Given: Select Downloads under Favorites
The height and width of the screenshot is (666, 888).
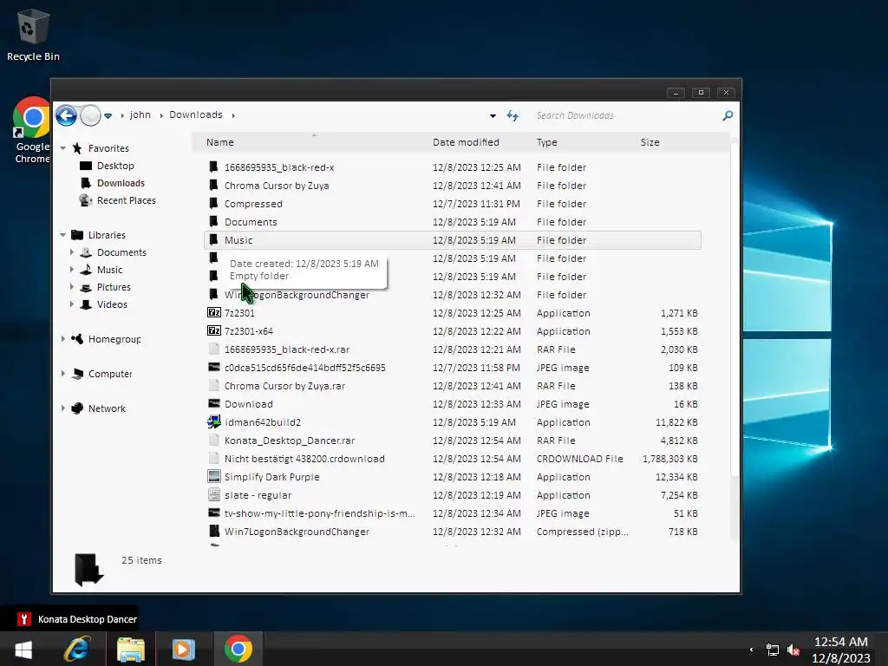Looking at the screenshot, I should [121, 183].
